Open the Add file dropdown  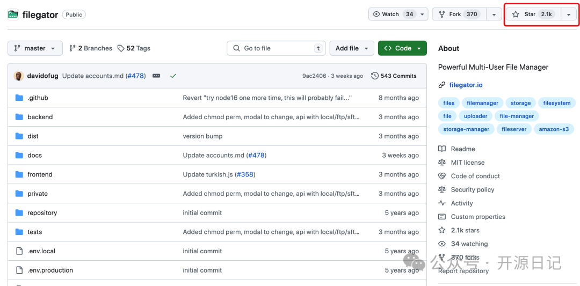coord(352,48)
